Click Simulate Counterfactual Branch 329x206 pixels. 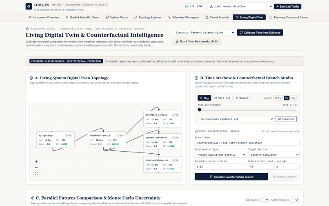(x=231, y=177)
